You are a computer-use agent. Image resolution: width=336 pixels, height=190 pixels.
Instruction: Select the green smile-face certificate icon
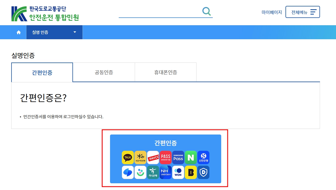140,172
